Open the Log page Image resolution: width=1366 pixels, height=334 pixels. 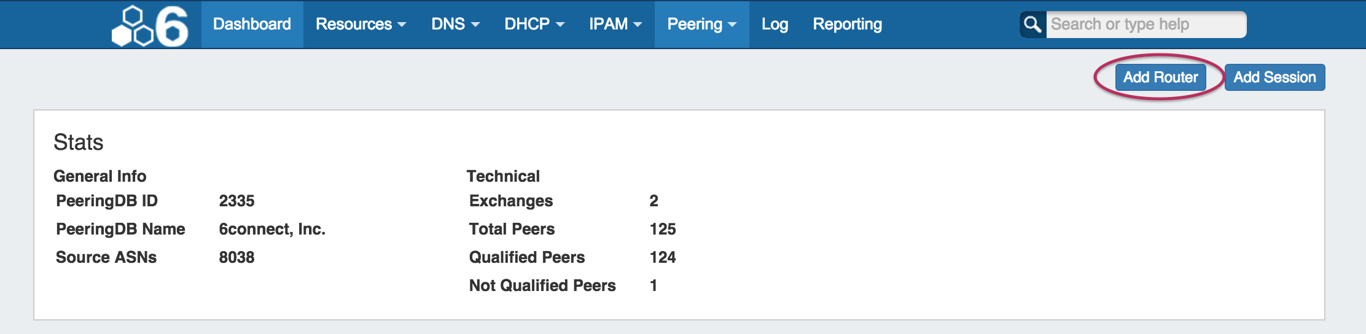[775, 25]
